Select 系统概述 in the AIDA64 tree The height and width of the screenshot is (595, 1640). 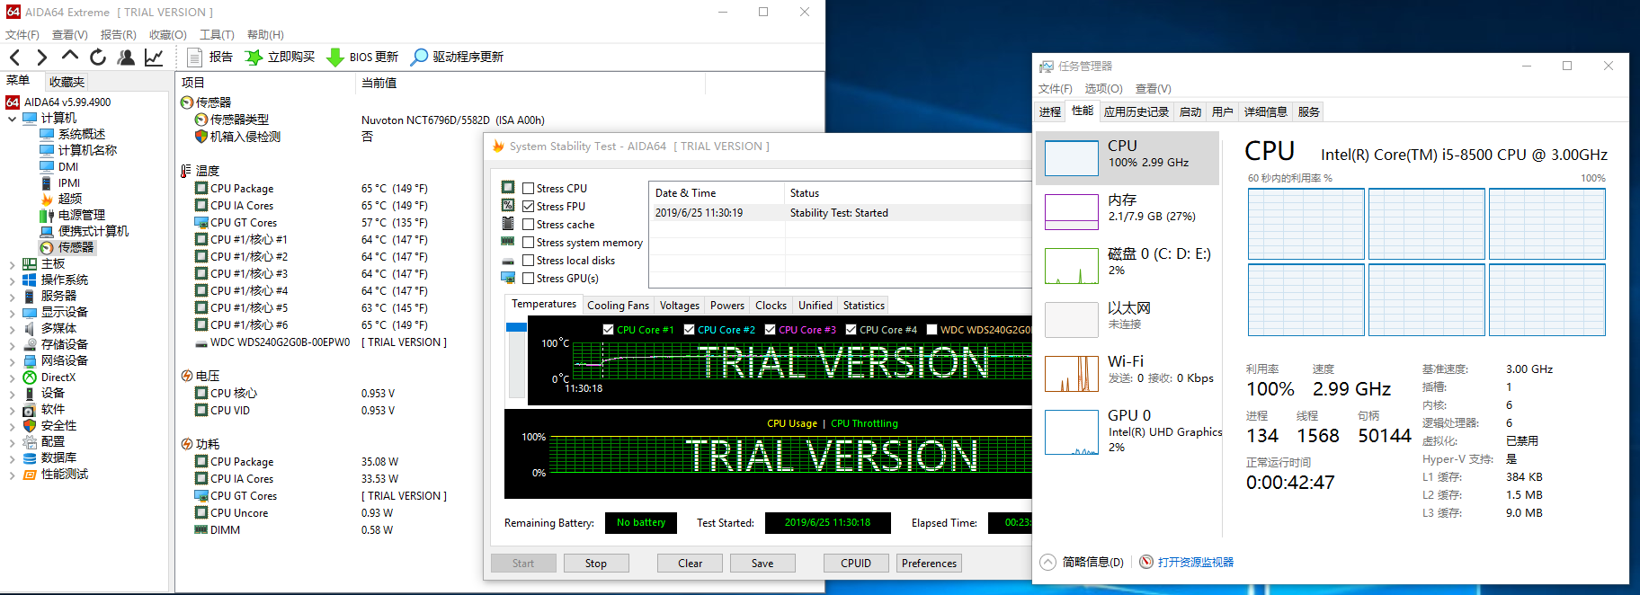coord(82,134)
